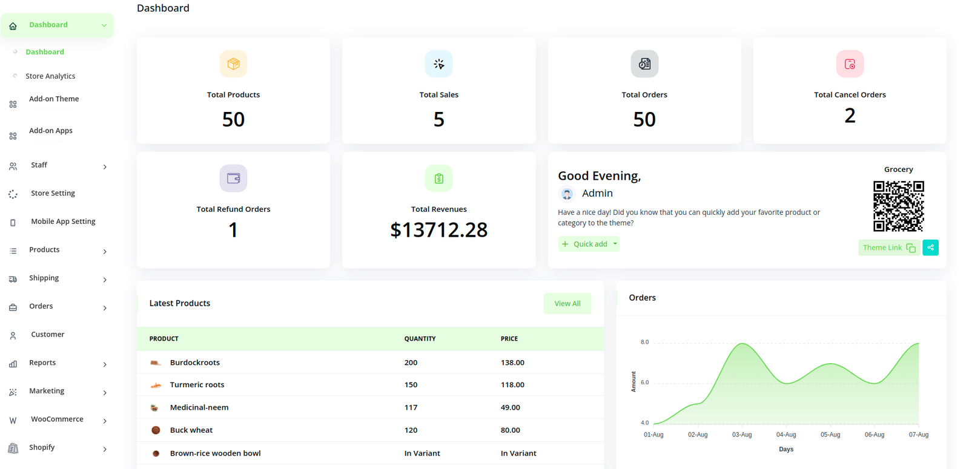Click the Total Sales cursor icon
This screenshot has height=469, width=969.
[x=438, y=64]
